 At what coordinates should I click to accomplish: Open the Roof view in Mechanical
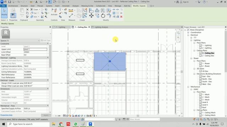[204, 107]
